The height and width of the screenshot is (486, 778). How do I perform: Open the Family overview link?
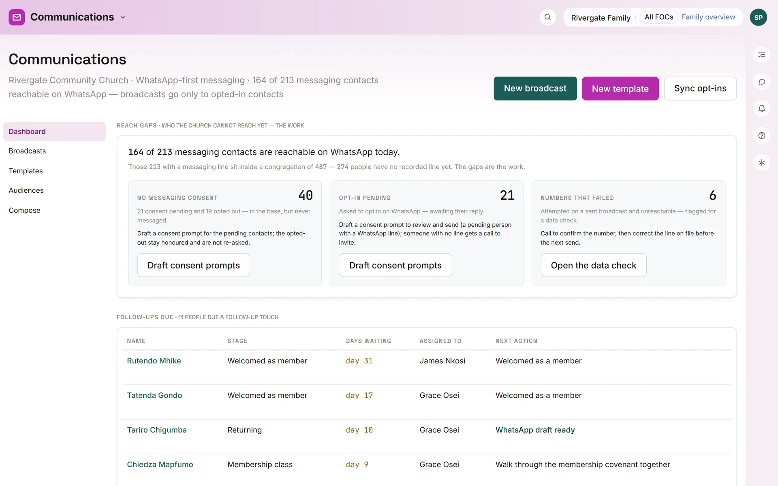[x=708, y=17]
